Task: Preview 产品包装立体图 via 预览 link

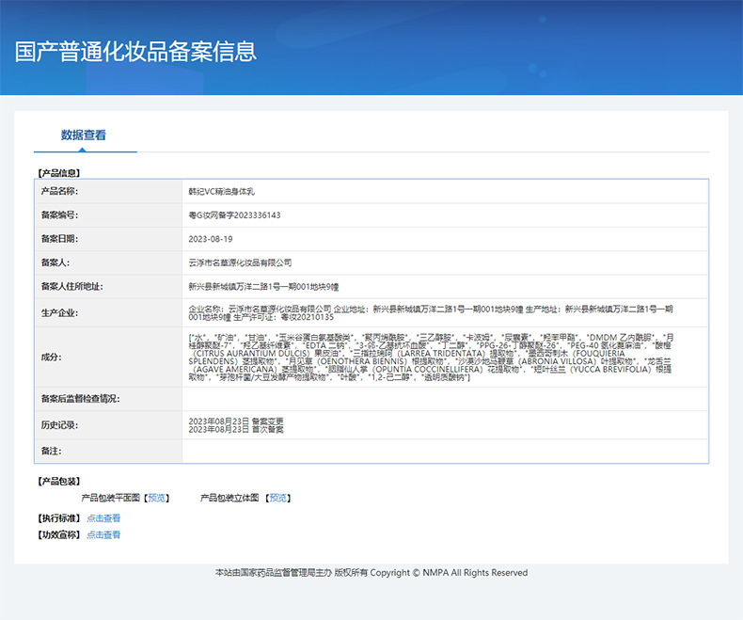Action: (x=278, y=498)
